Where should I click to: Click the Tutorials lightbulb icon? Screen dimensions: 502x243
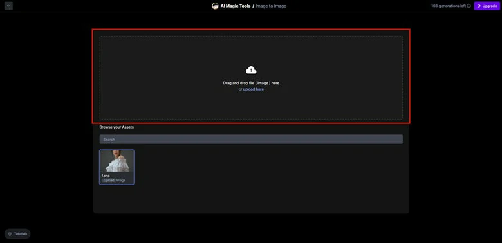pos(10,234)
